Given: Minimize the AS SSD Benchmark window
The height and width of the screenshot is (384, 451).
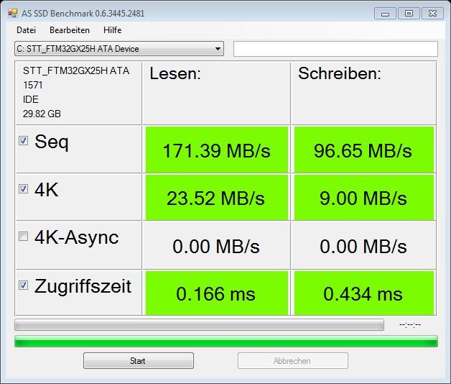Looking at the screenshot, I should click(385, 14).
